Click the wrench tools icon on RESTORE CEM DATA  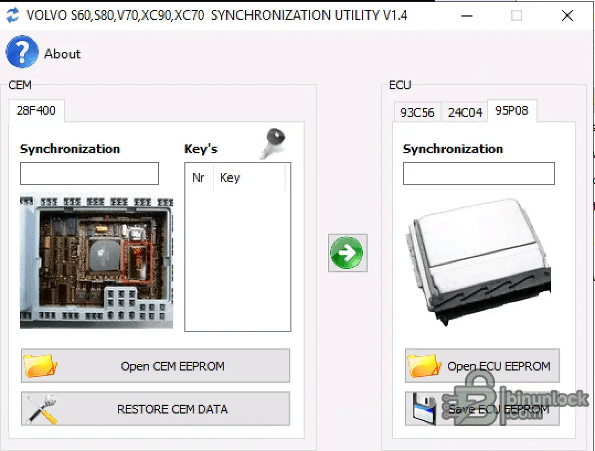pyautogui.click(x=41, y=409)
